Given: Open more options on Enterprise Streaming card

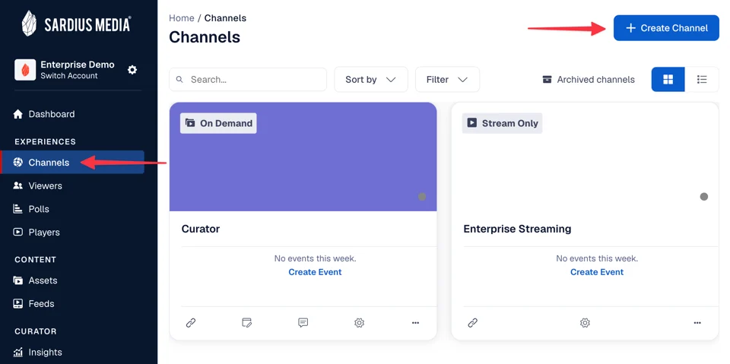Looking at the screenshot, I should pyautogui.click(x=697, y=322).
